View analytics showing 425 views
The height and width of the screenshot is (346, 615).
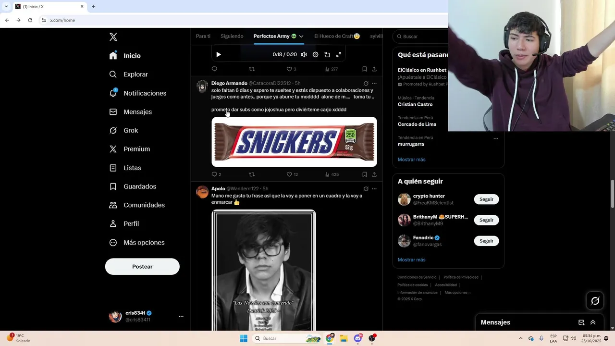[x=332, y=174]
